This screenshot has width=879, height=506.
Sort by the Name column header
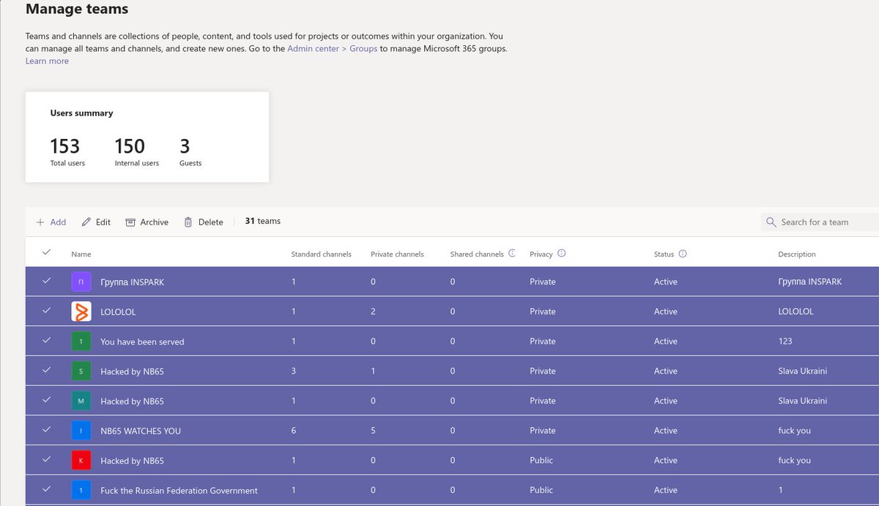(x=81, y=254)
